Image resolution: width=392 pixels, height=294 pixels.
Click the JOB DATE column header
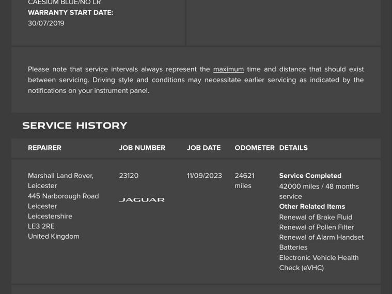[203, 148]
